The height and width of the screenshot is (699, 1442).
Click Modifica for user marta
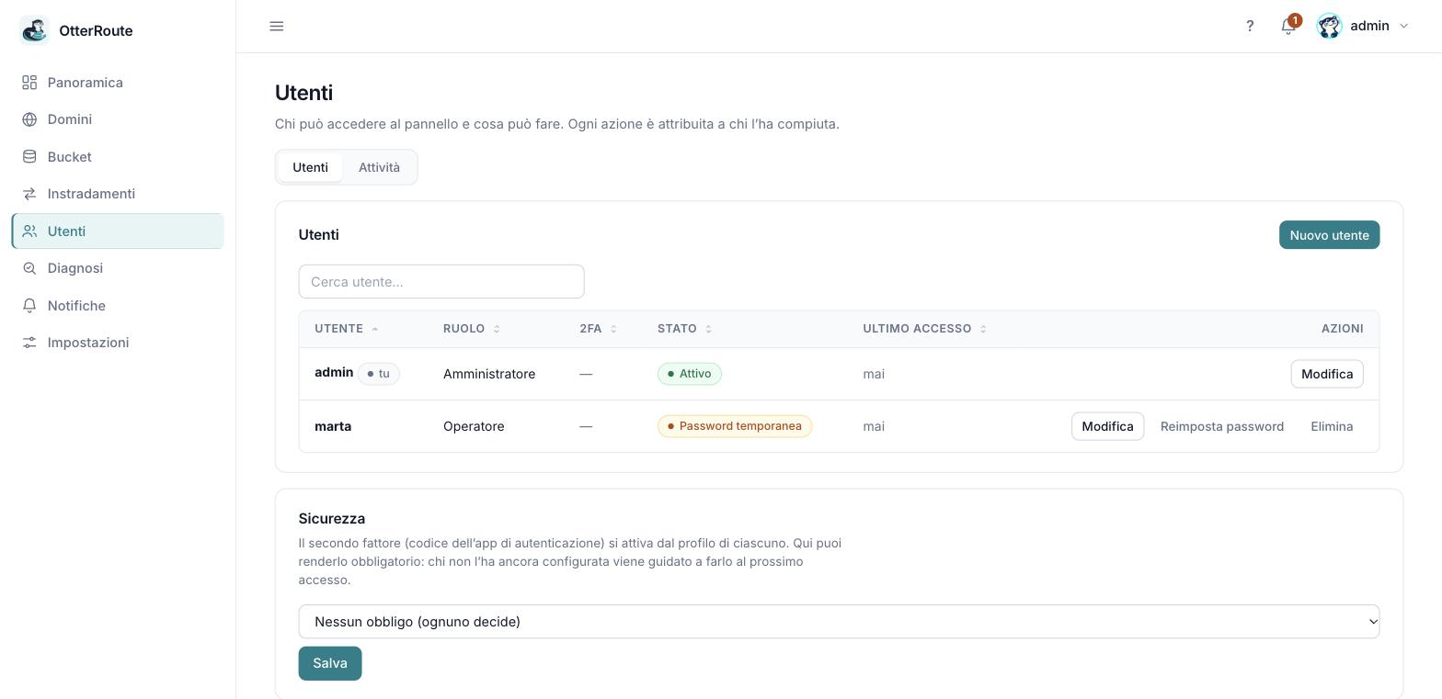coord(1107,426)
